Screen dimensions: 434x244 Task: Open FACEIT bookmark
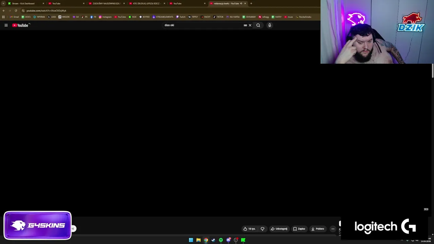pos(205,17)
